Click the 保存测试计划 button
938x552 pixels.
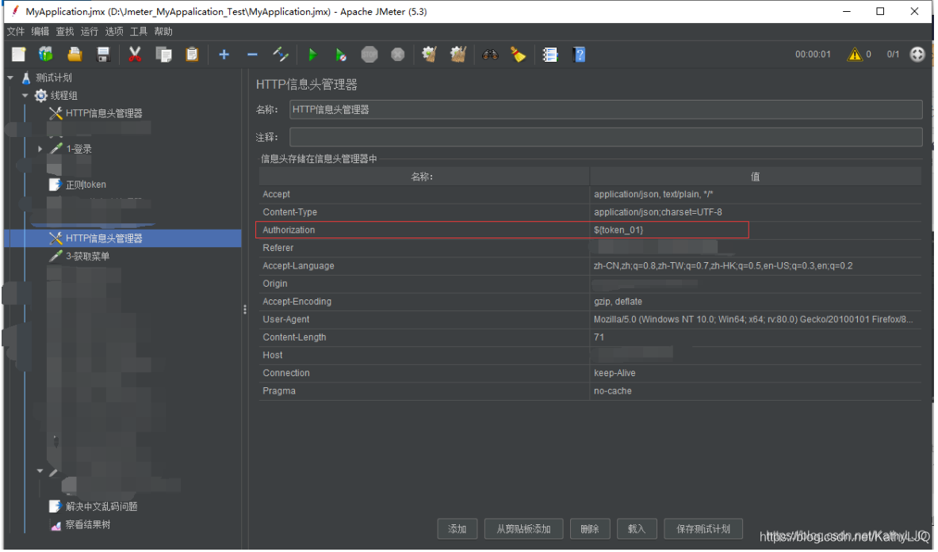703,529
